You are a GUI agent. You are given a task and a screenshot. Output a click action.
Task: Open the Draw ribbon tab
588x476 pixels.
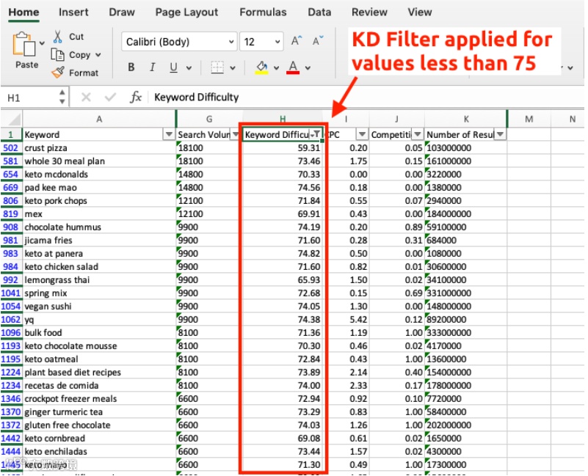tap(122, 12)
